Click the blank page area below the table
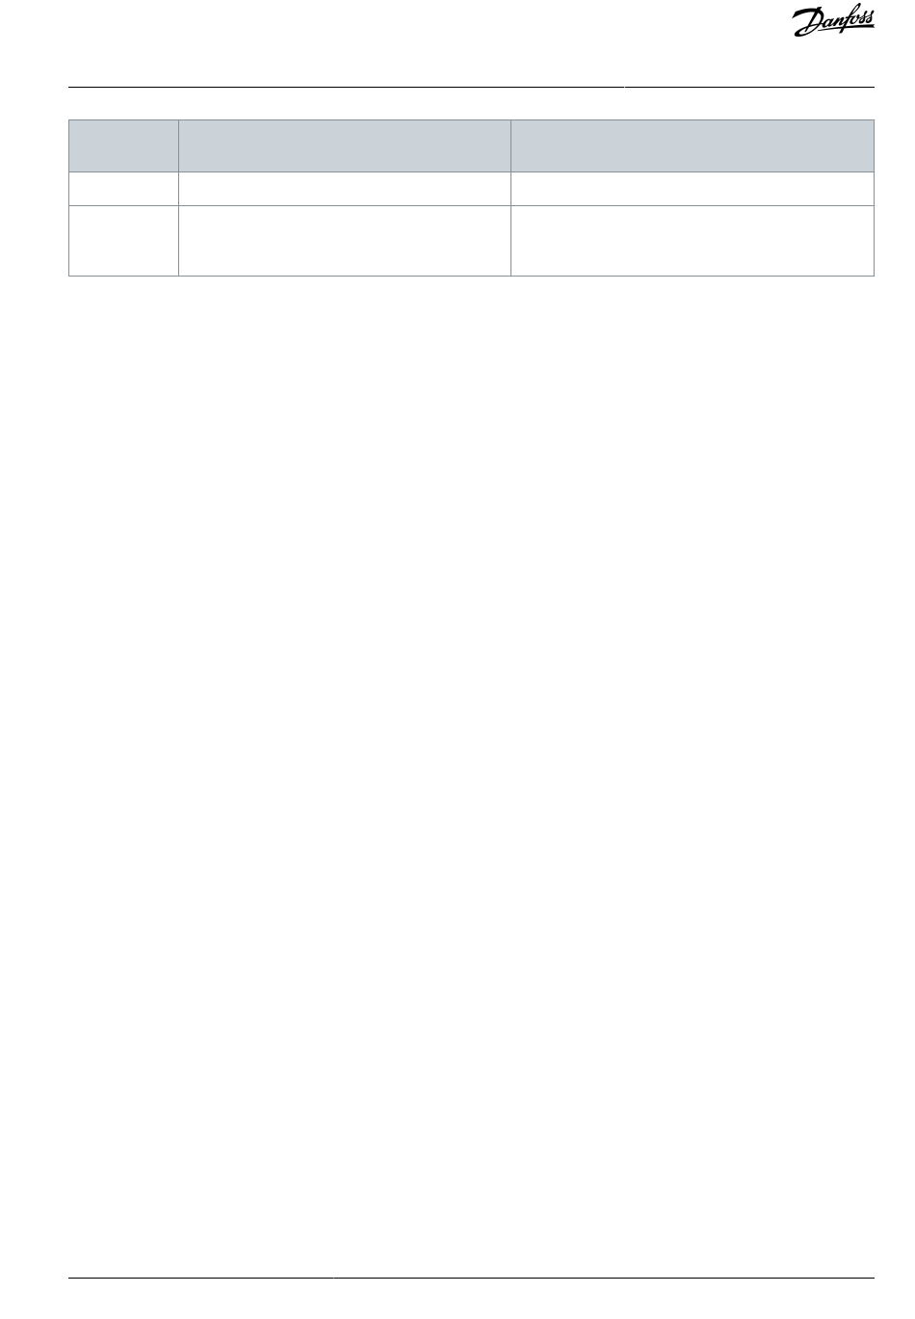The width and height of the screenshot is (915, 1319). point(472,771)
